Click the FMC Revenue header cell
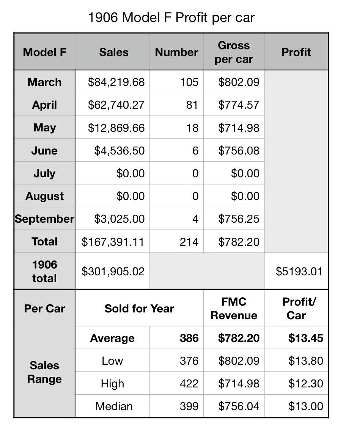Viewport: 343px width, 434px height. click(x=234, y=308)
